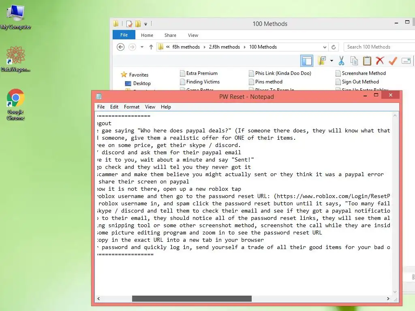Screen dimensions: 415x311
Task: Click Notepad title bar app icon
Action: tap(99, 96)
